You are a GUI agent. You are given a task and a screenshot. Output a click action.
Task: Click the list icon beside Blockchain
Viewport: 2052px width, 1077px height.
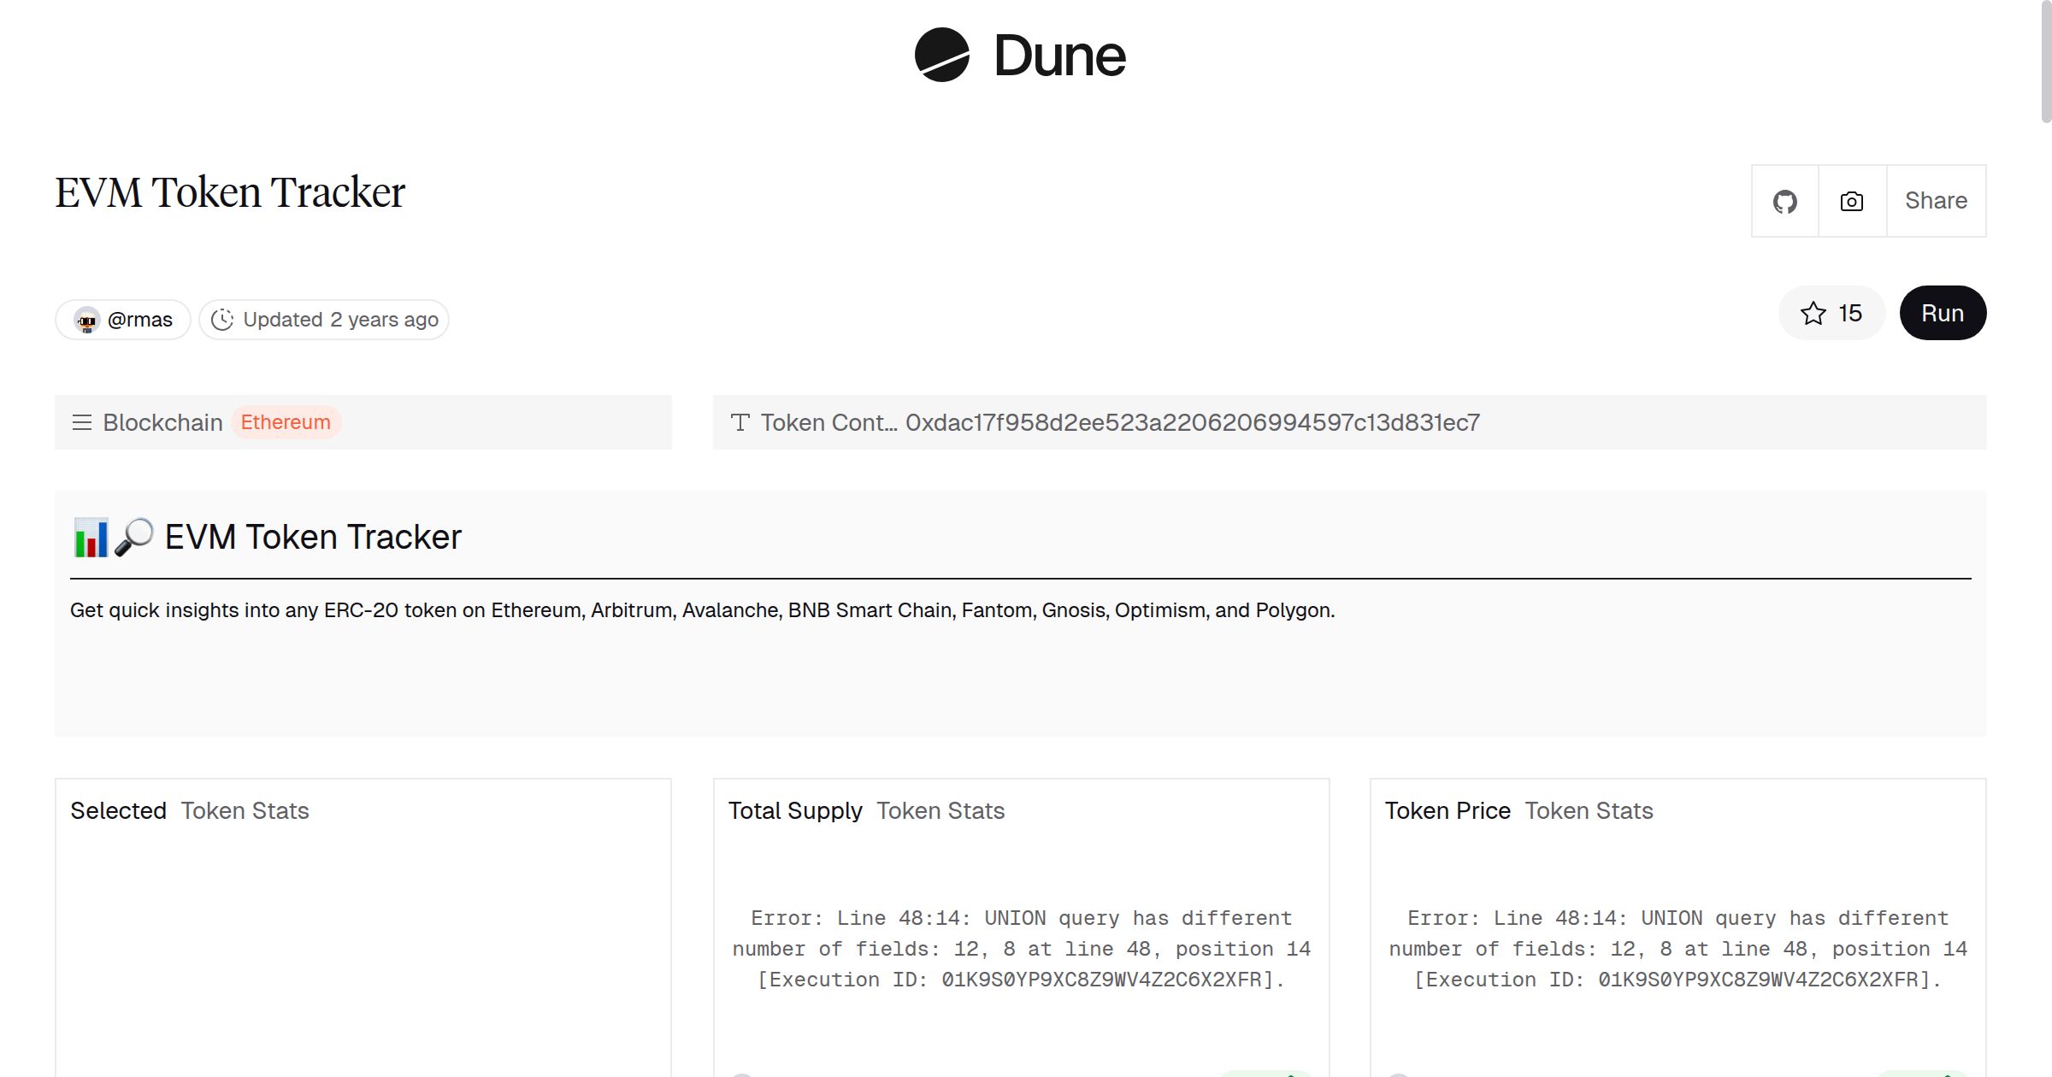(x=82, y=422)
